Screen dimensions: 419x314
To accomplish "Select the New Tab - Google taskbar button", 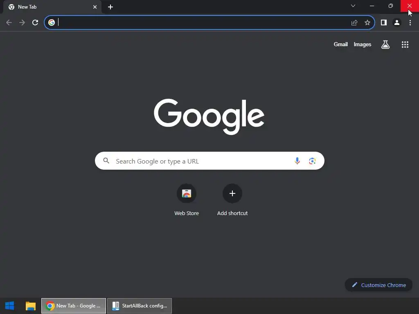I will coord(74,306).
